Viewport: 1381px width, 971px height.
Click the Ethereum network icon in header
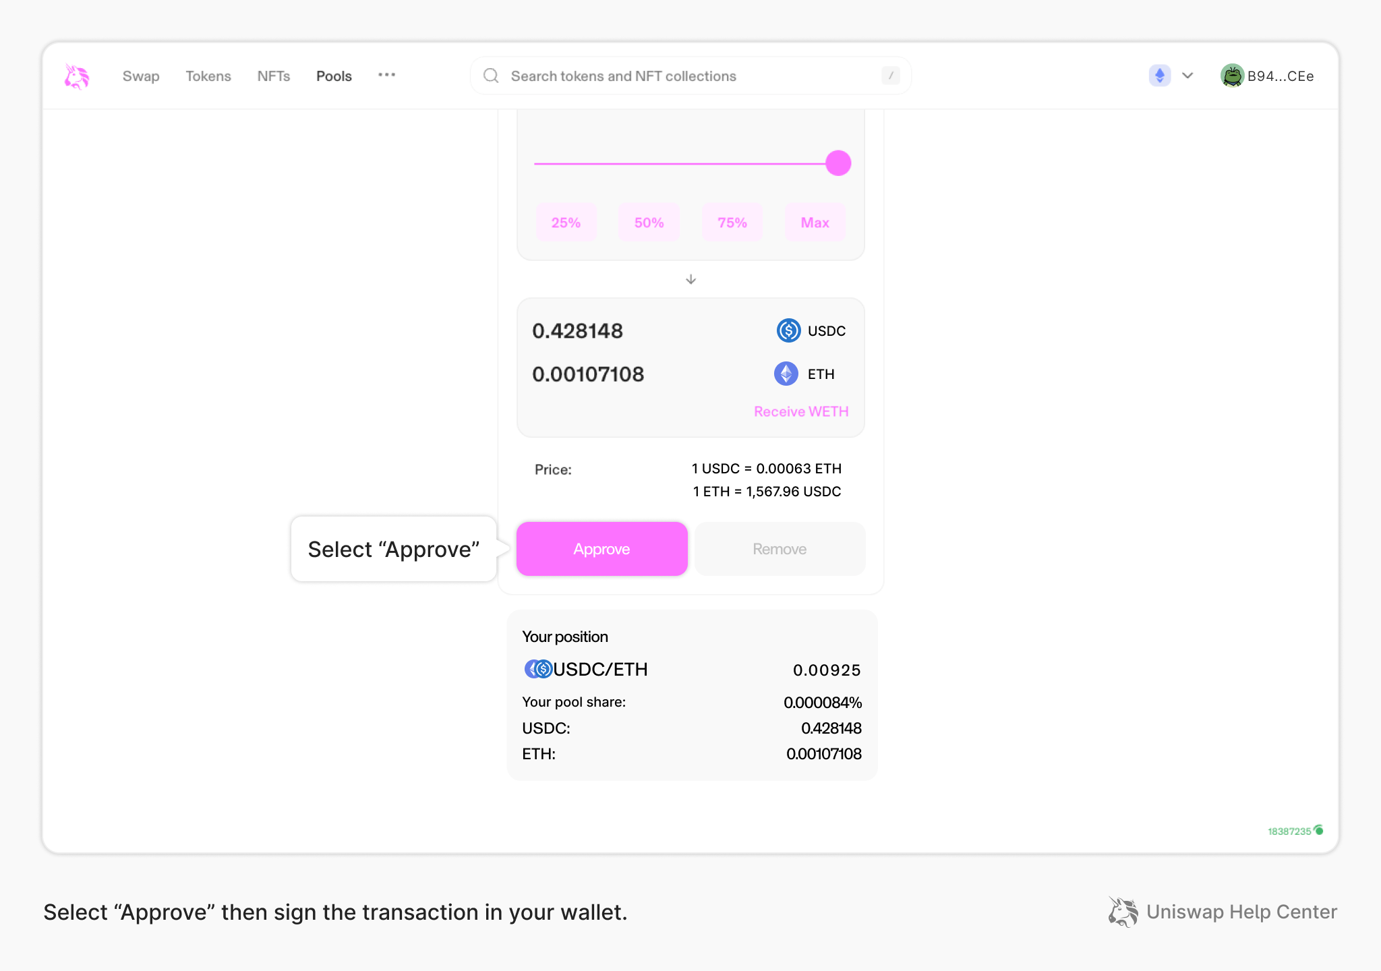(1159, 76)
